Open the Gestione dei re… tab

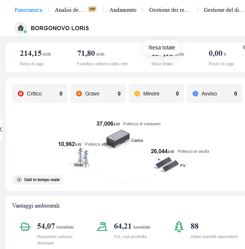coord(169,10)
